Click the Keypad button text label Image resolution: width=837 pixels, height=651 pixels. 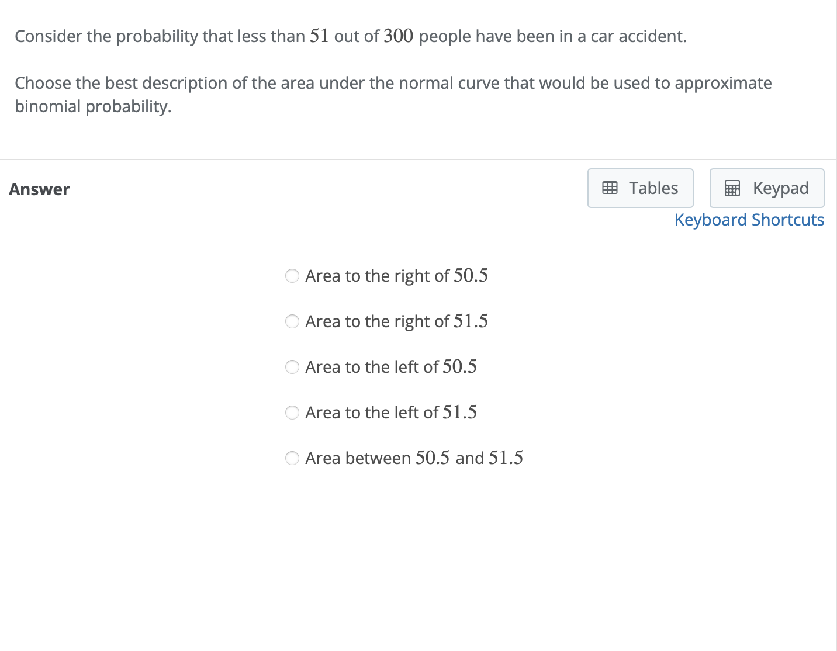pos(780,188)
